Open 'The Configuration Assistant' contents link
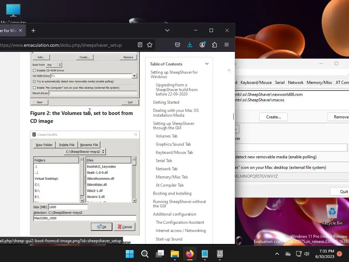Viewport: 349px width, 262px height. click(x=180, y=222)
